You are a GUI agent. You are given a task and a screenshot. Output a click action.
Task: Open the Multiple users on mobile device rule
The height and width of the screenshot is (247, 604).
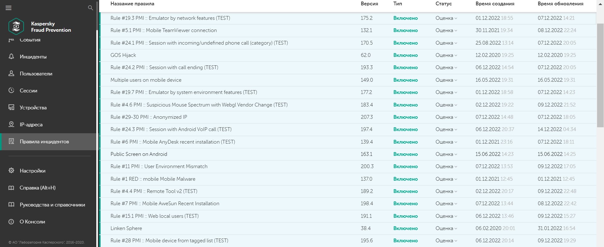tap(146, 80)
